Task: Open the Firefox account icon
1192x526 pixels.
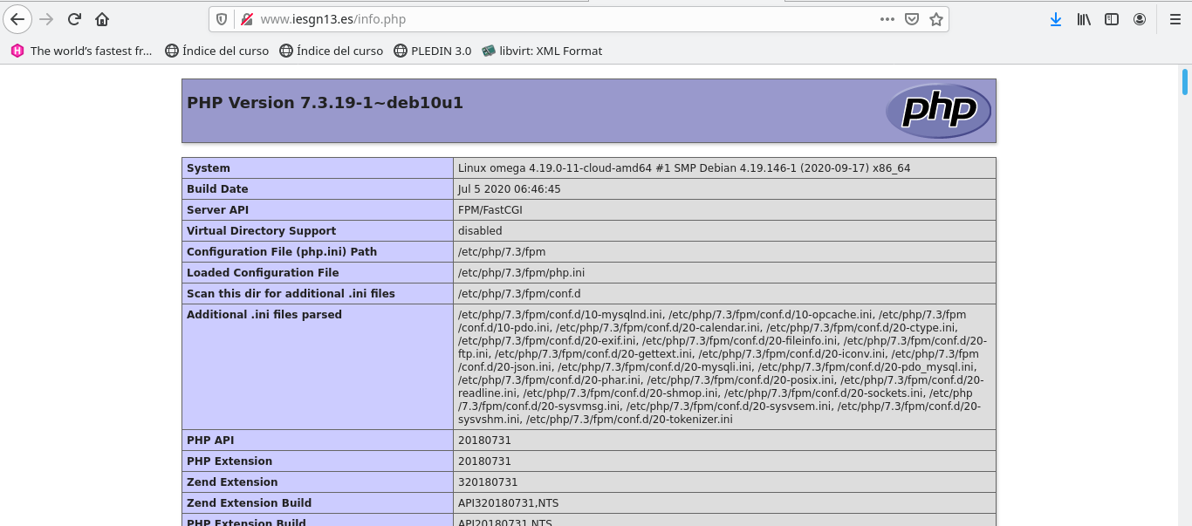Action: [1140, 19]
